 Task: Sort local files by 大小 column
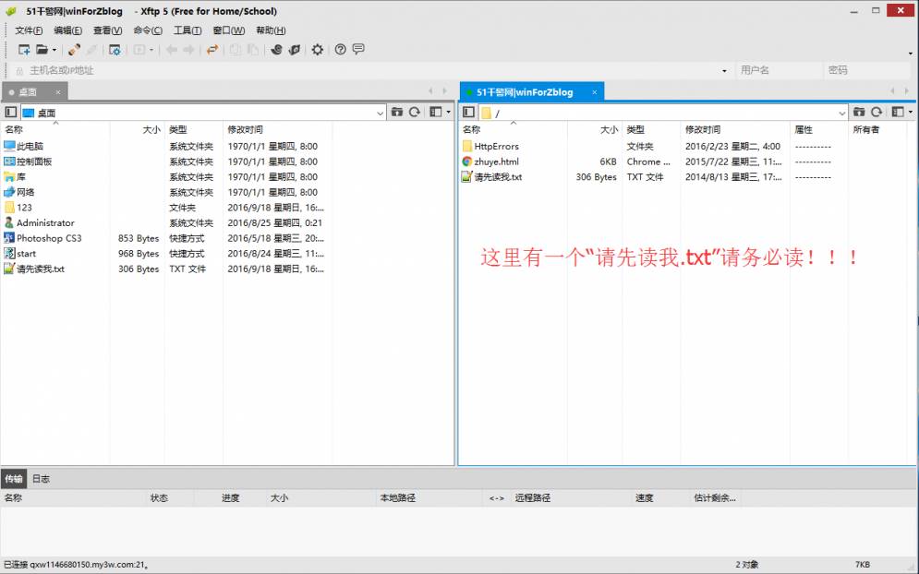point(137,130)
